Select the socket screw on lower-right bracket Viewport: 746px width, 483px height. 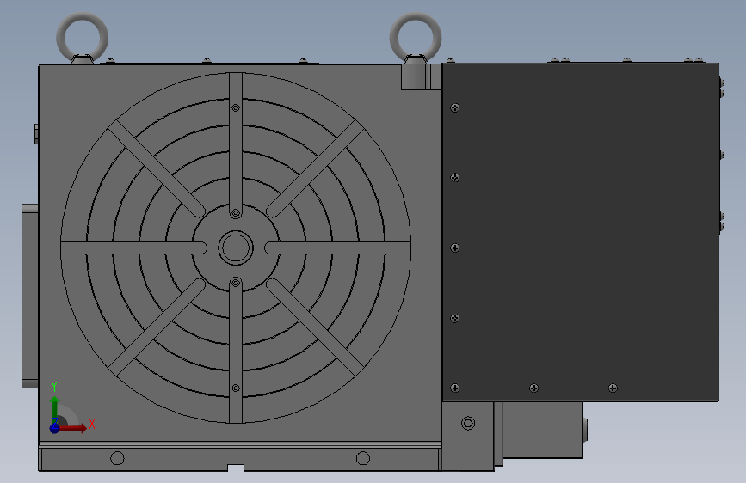click(x=468, y=423)
